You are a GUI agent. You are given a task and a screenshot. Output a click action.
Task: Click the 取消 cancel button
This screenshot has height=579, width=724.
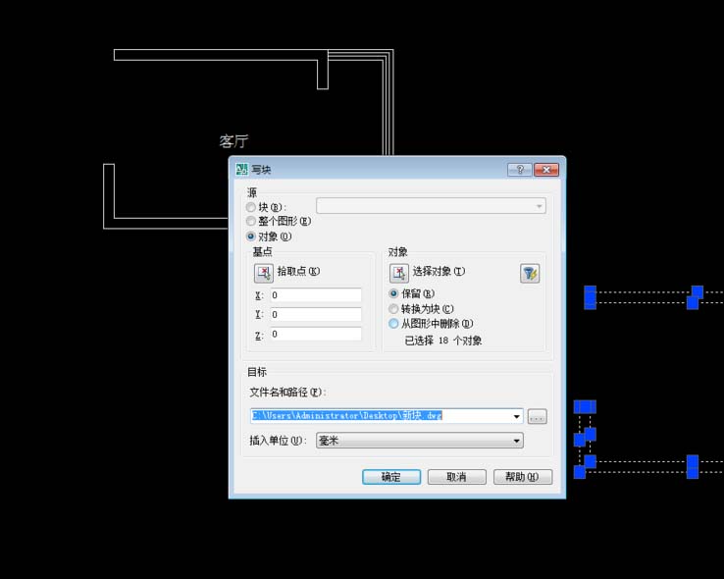(x=456, y=477)
